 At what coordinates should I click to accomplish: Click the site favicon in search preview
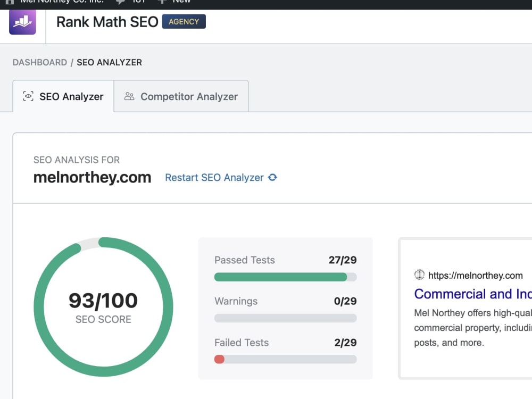click(419, 275)
